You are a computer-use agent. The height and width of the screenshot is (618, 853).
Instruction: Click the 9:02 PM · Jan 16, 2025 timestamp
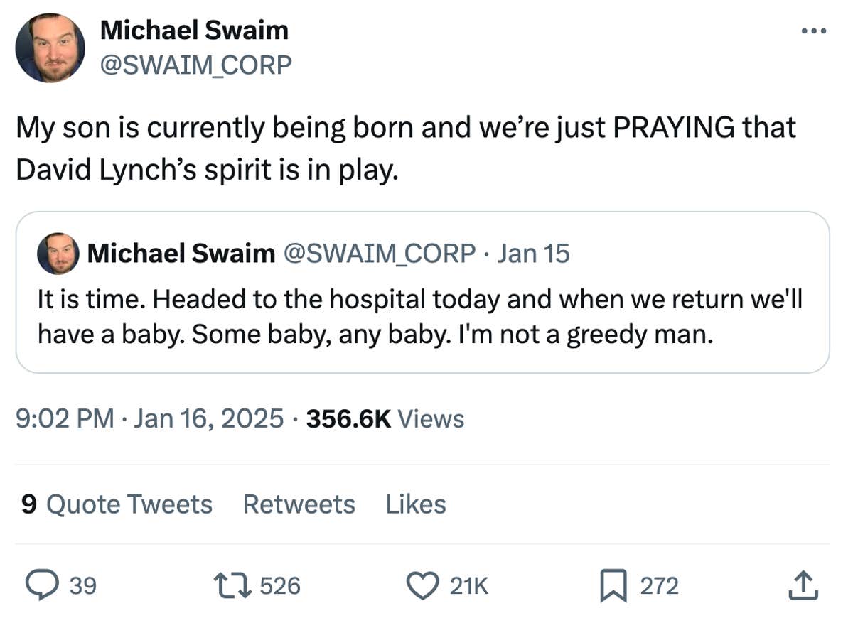click(x=150, y=419)
